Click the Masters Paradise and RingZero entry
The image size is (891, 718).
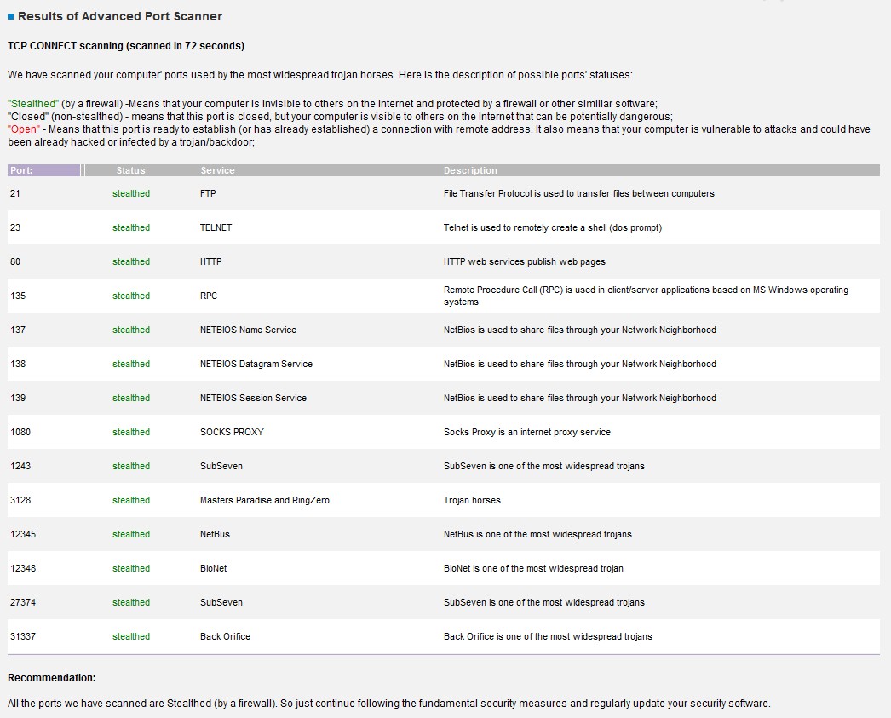tap(264, 500)
